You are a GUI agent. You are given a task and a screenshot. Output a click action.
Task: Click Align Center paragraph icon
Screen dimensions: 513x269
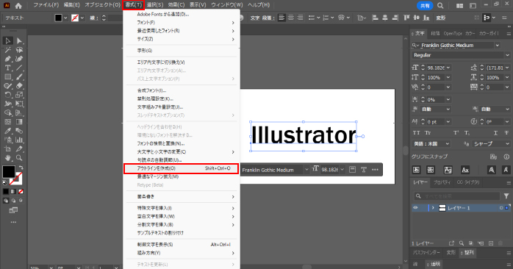(291, 18)
